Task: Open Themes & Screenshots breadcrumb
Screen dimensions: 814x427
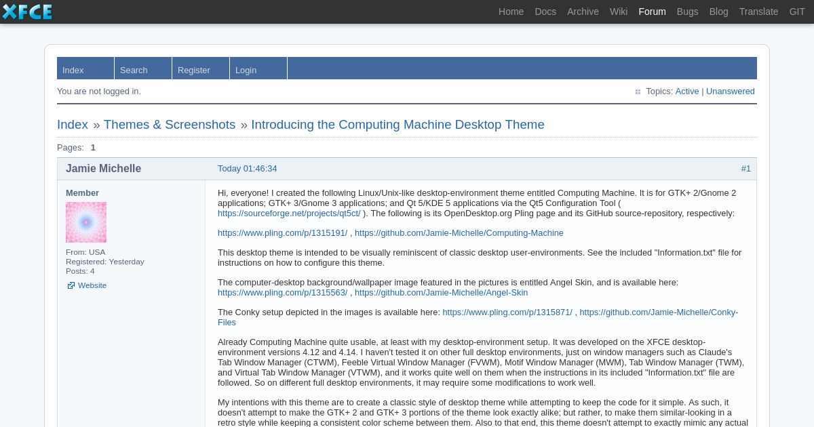Action: [169, 125]
